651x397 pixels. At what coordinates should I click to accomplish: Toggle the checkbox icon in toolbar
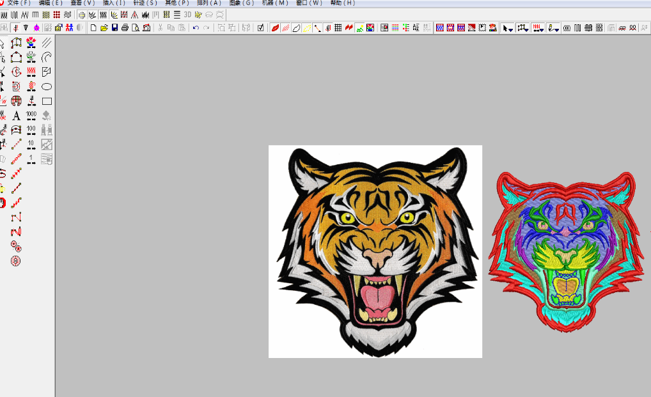tap(260, 27)
